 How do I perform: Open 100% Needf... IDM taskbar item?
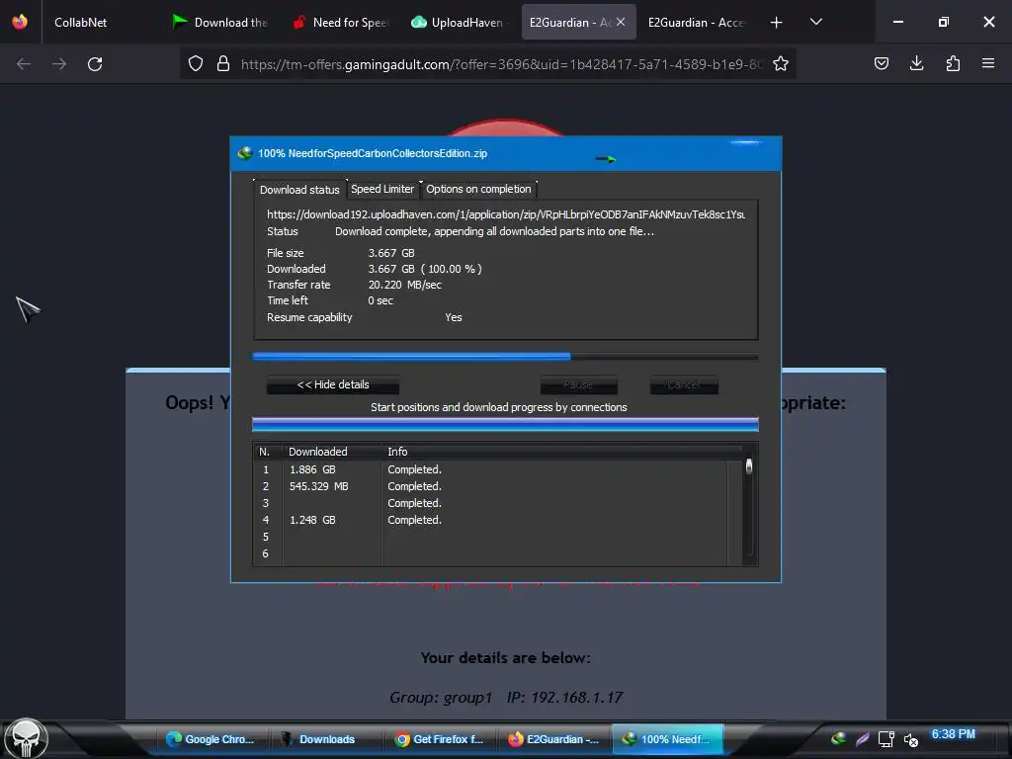(x=667, y=739)
